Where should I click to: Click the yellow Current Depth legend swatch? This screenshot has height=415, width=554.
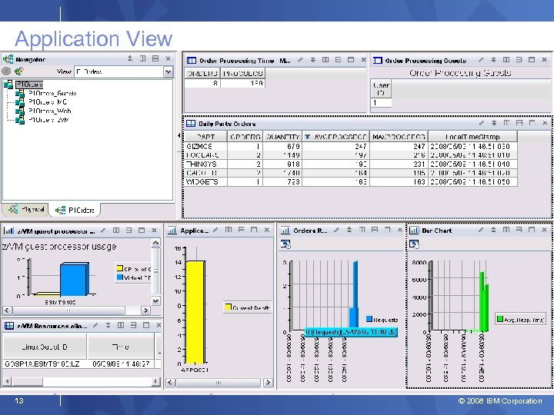[x=228, y=307]
